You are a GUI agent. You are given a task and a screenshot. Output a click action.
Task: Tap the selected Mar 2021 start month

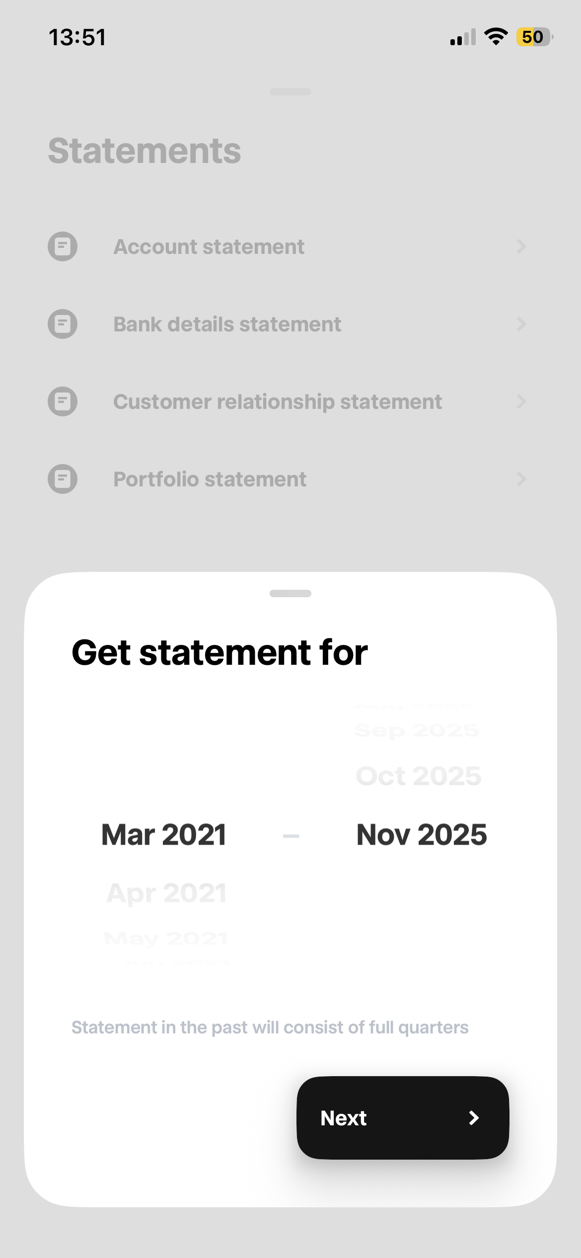pyautogui.click(x=164, y=834)
